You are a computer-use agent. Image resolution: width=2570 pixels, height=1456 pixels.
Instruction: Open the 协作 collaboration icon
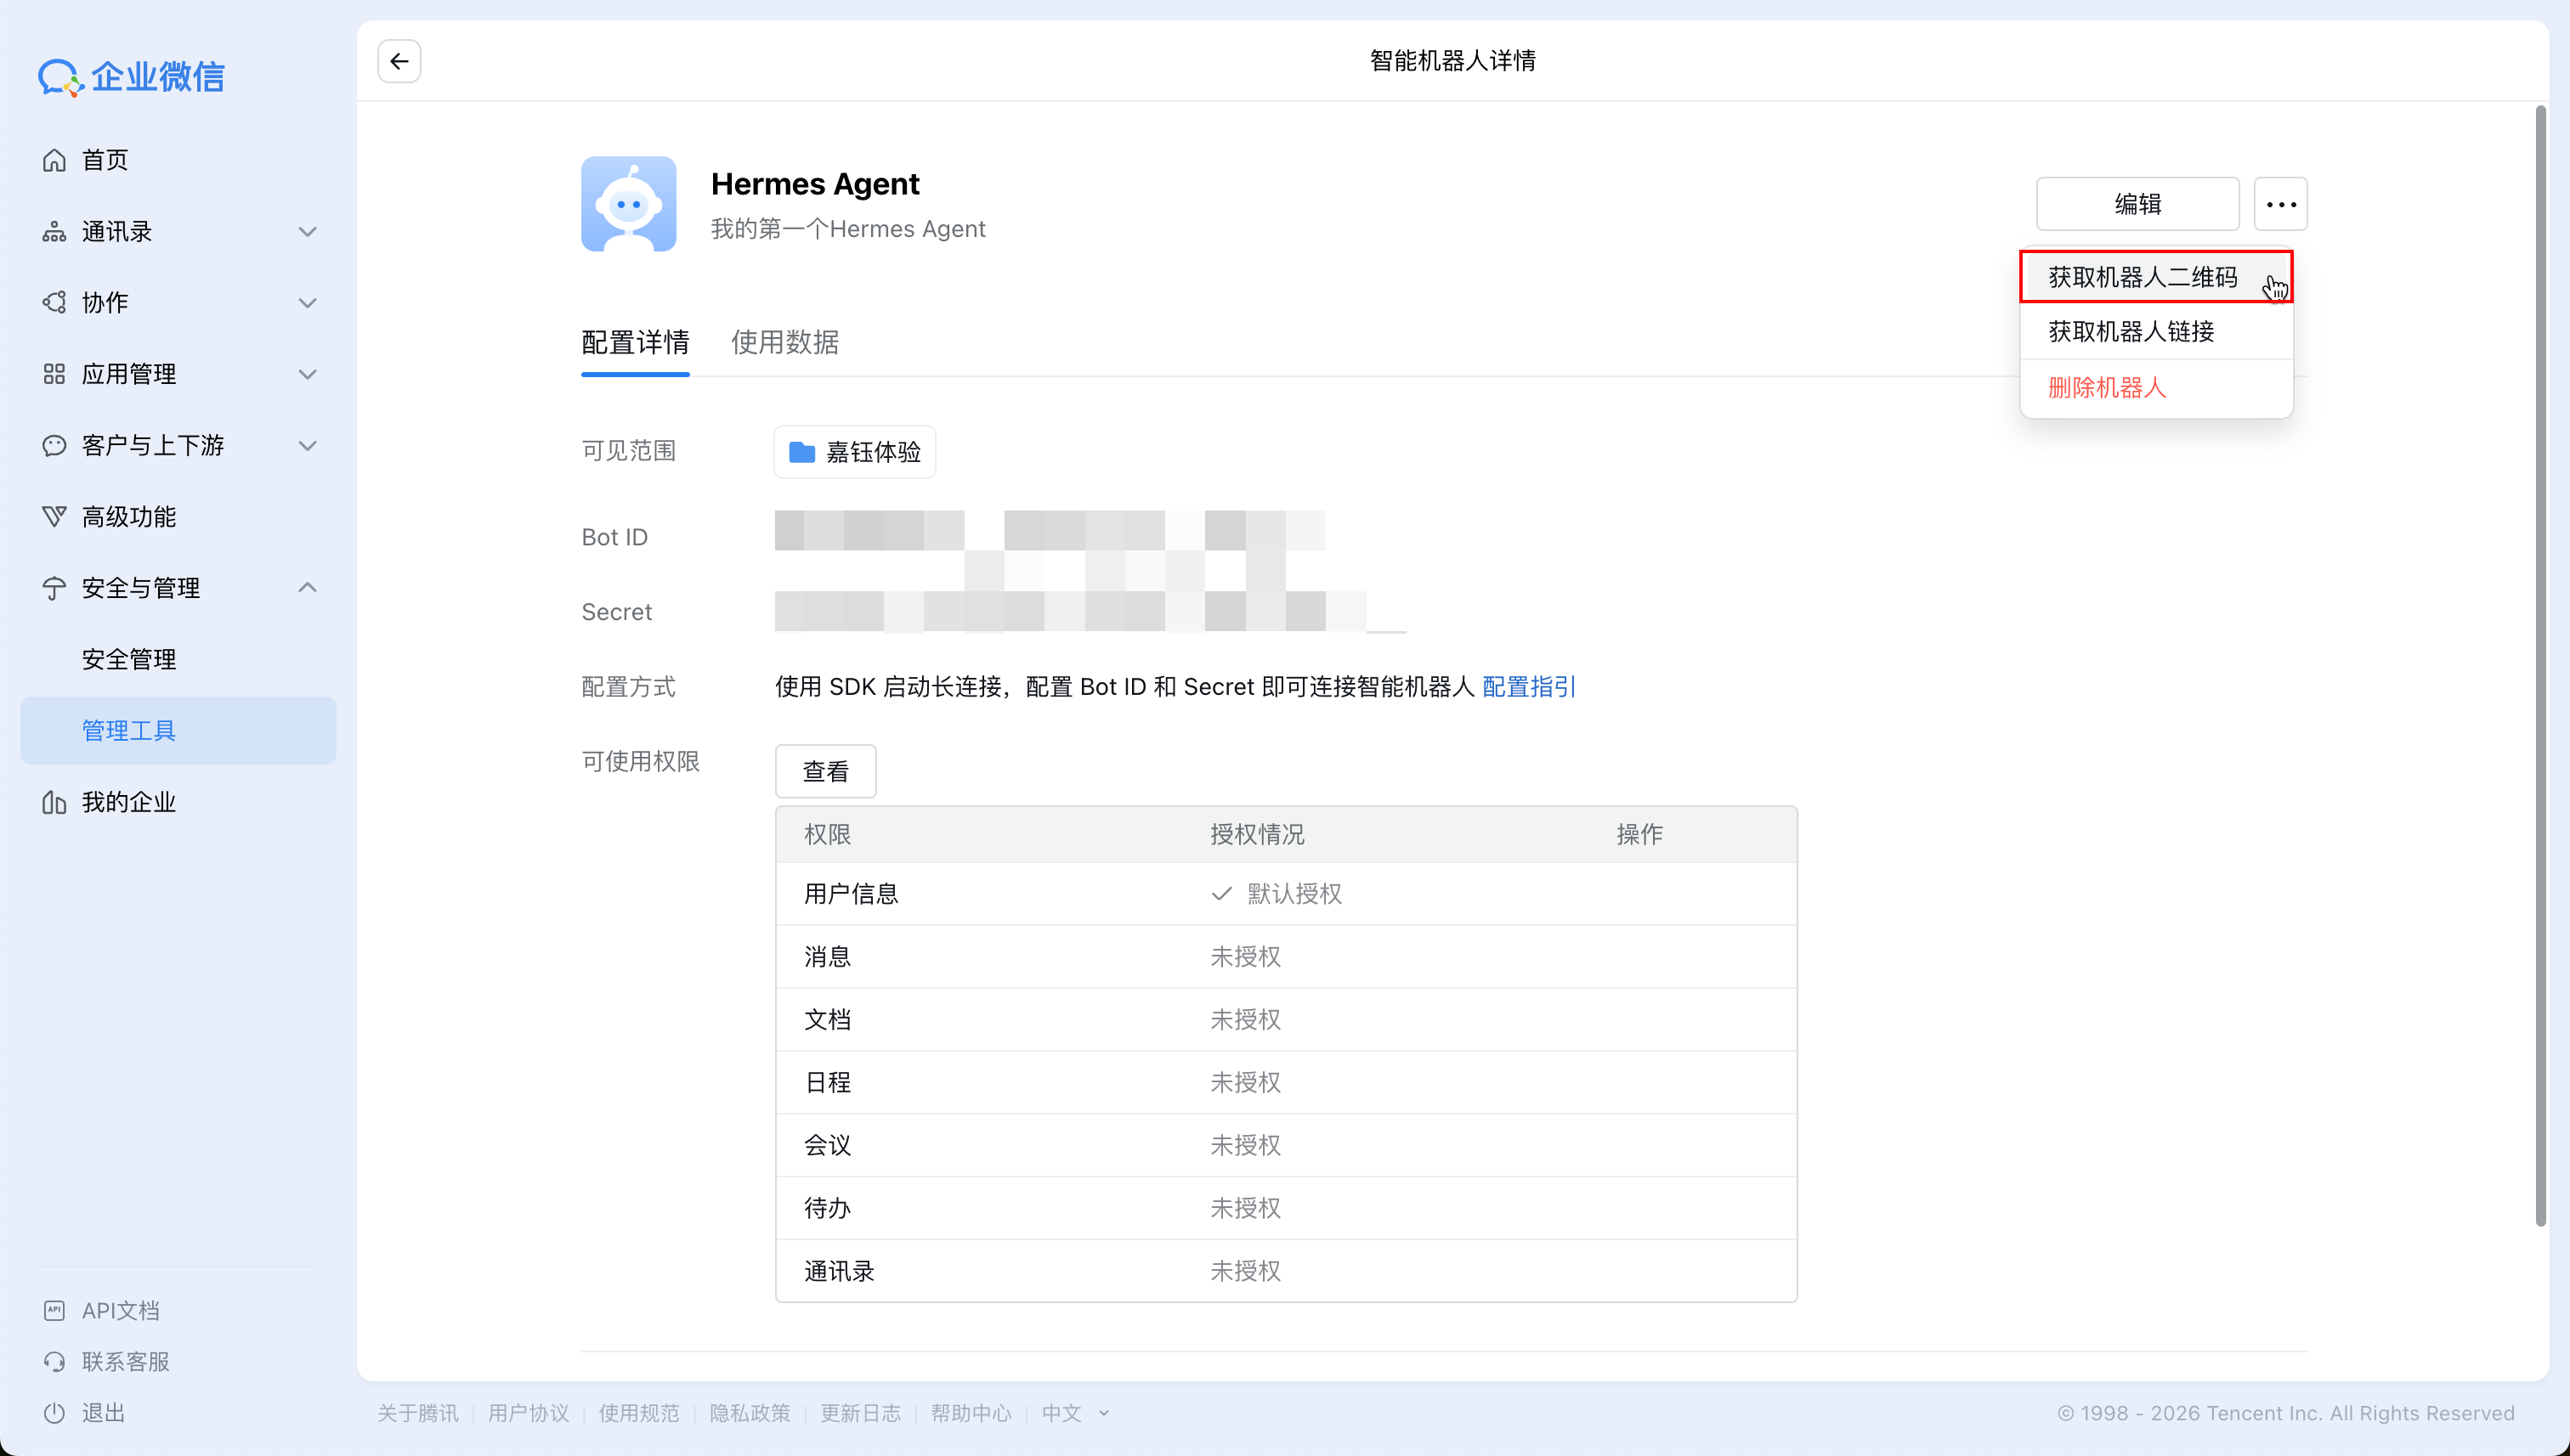point(55,302)
